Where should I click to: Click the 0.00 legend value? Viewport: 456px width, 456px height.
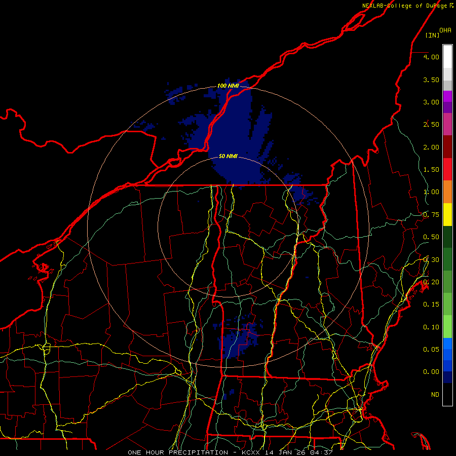[x=431, y=372]
